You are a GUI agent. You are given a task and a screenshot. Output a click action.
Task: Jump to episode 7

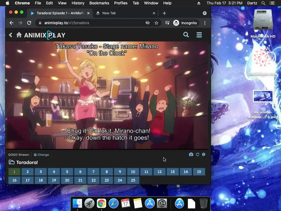click(x=93, y=172)
